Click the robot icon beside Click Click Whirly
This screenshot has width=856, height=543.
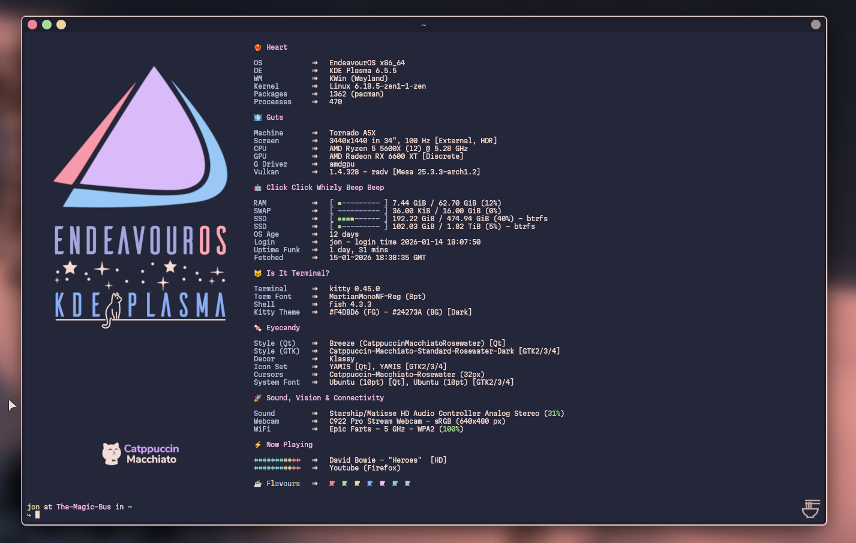click(x=257, y=188)
